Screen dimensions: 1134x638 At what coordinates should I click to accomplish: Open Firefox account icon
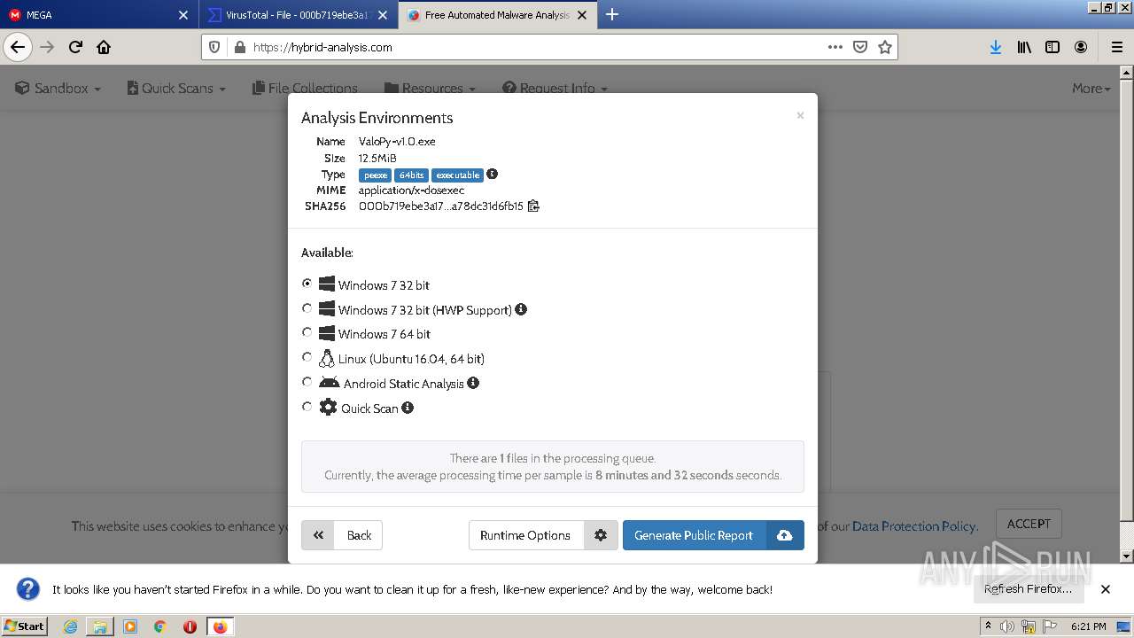[x=1081, y=47]
